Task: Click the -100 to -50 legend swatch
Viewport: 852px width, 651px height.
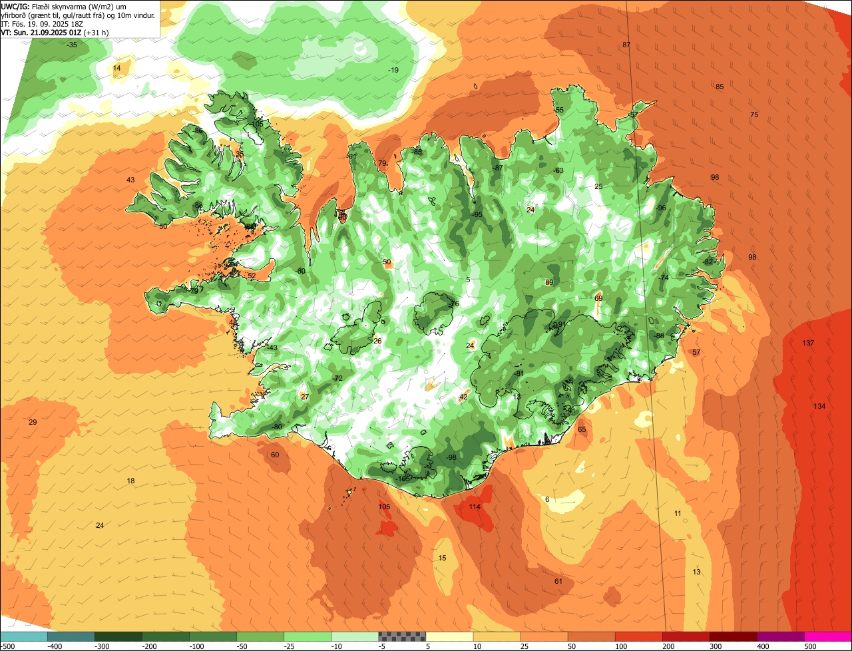Action: 212,636
